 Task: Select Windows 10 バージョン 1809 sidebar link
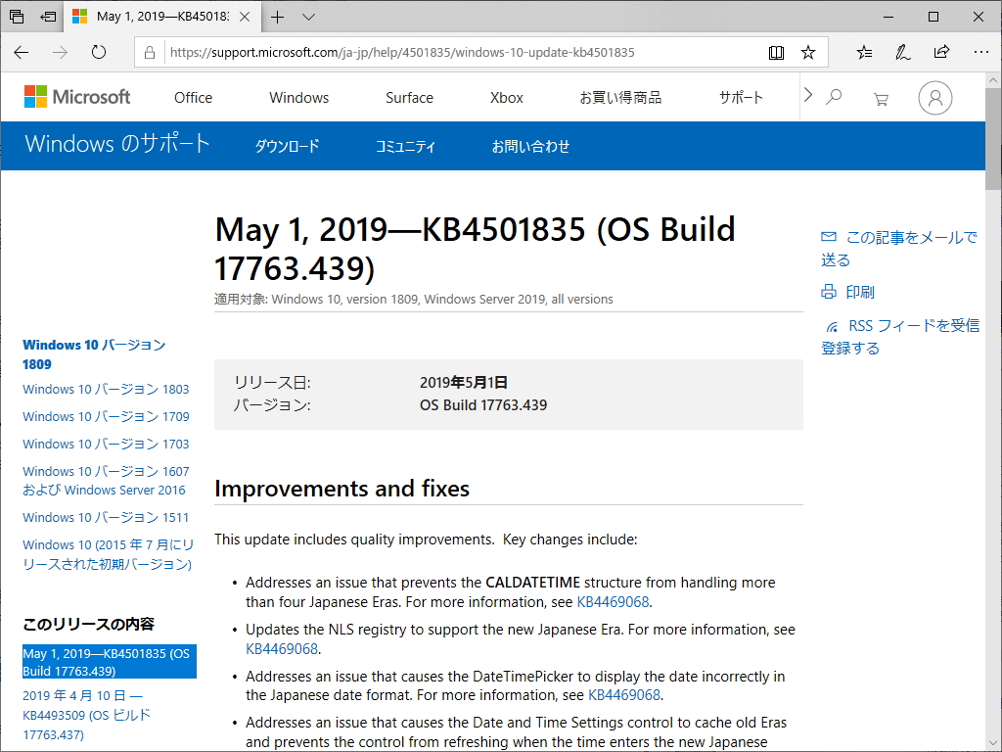coord(94,354)
